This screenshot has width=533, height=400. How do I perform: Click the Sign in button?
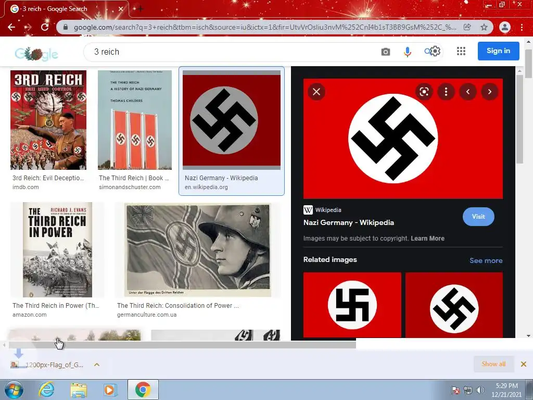pos(498,51)
